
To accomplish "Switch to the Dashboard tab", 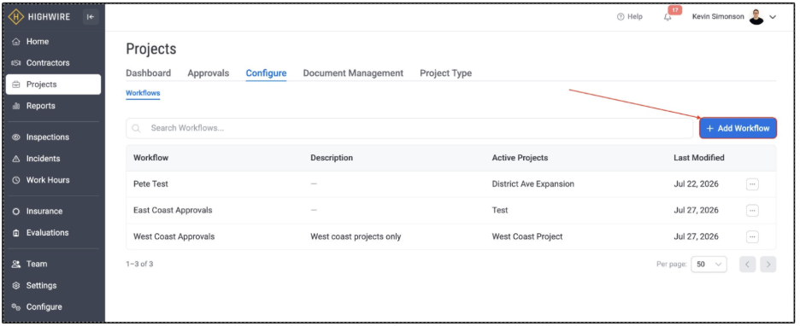I will tap(149, 73).
